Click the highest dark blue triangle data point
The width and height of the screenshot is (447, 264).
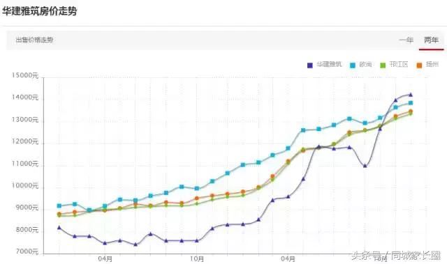411,95
